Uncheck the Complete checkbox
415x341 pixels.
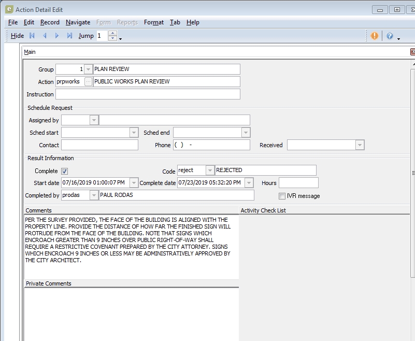point(65,171)
